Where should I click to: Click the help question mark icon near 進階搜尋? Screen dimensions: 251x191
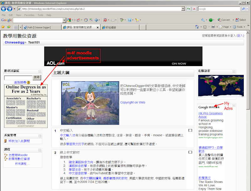click(x=28, y=82)
